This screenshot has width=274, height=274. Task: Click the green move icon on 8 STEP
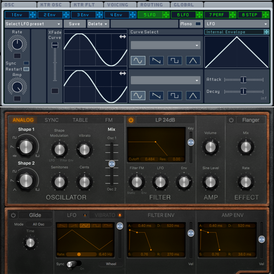click(x=266, y=15)
